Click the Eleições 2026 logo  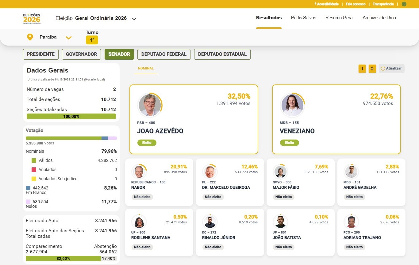coord(32,18)
